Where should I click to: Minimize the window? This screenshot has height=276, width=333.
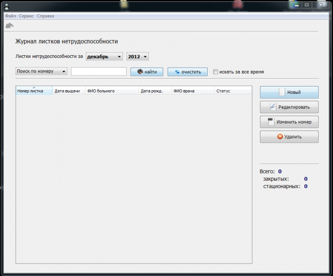297,5
